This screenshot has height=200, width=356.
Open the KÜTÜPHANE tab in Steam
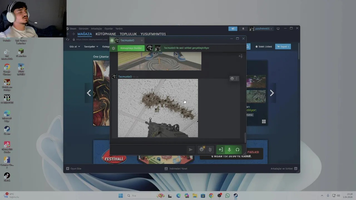[106, 34]
